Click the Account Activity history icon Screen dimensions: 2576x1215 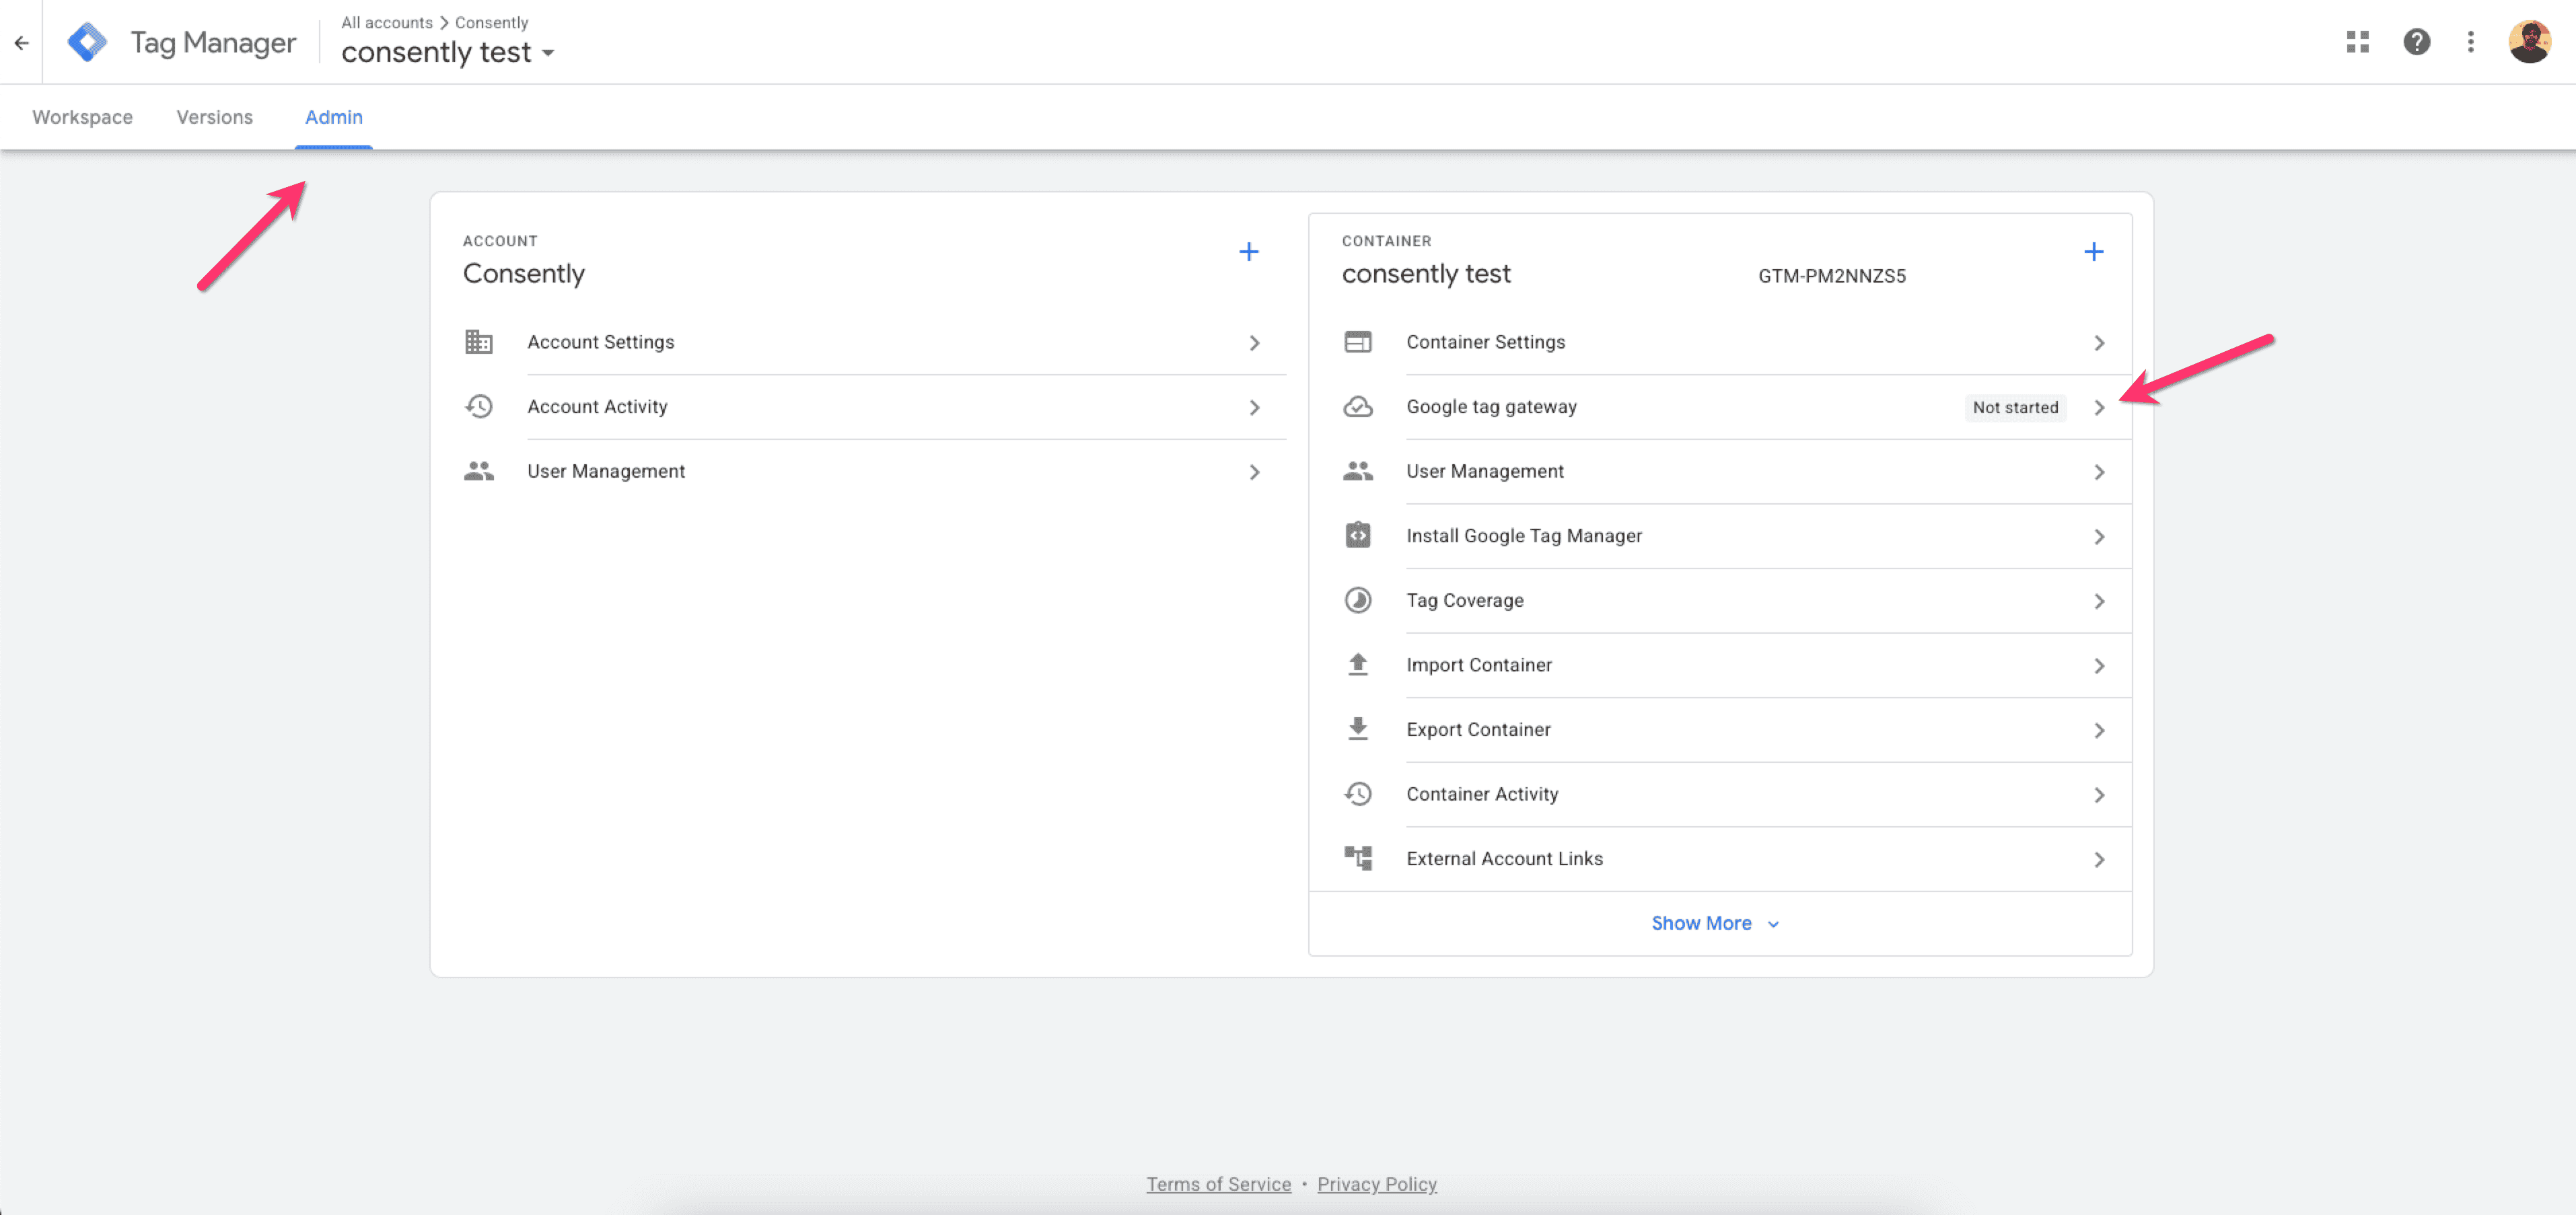coord(479,407)
